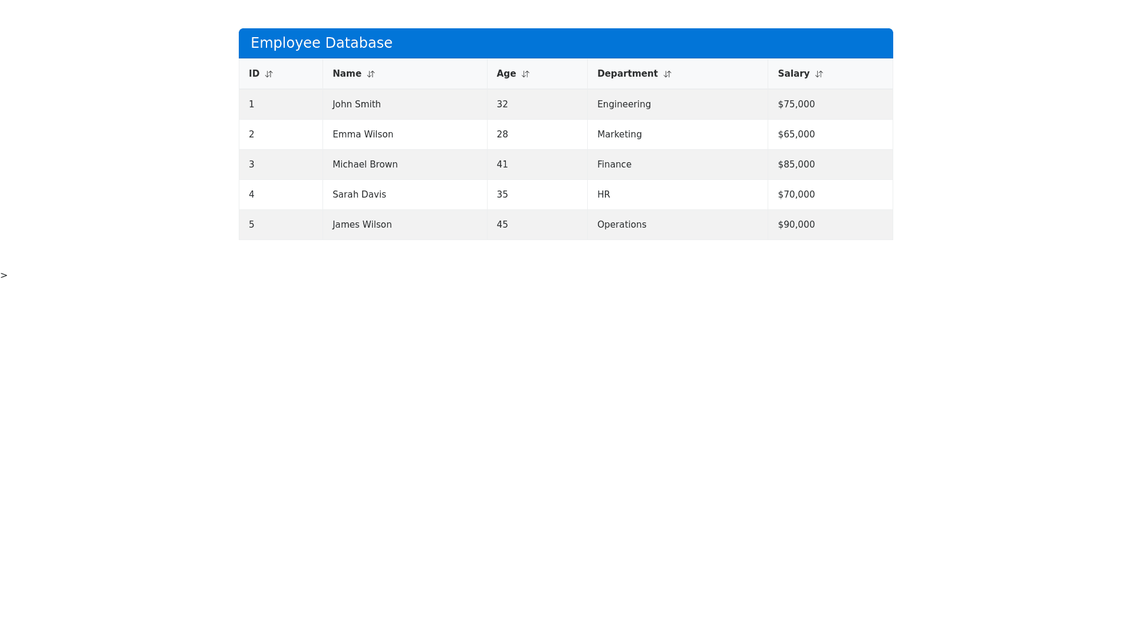Click the Name column header text
Screen dimensions: 1132x637
click(347, 74)
